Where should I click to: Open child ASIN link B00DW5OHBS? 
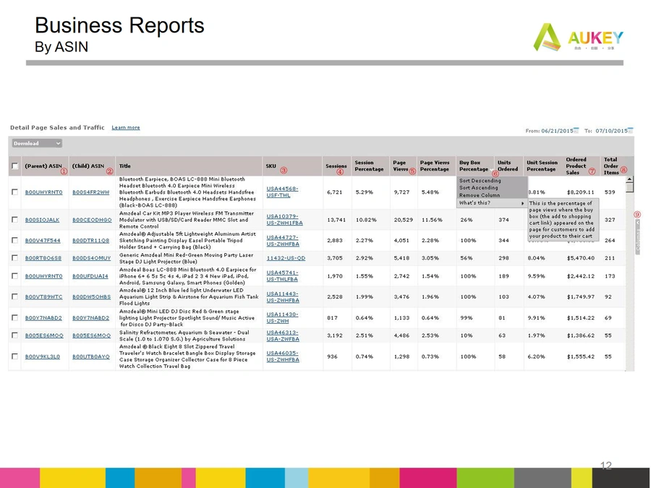click(92, 296)
